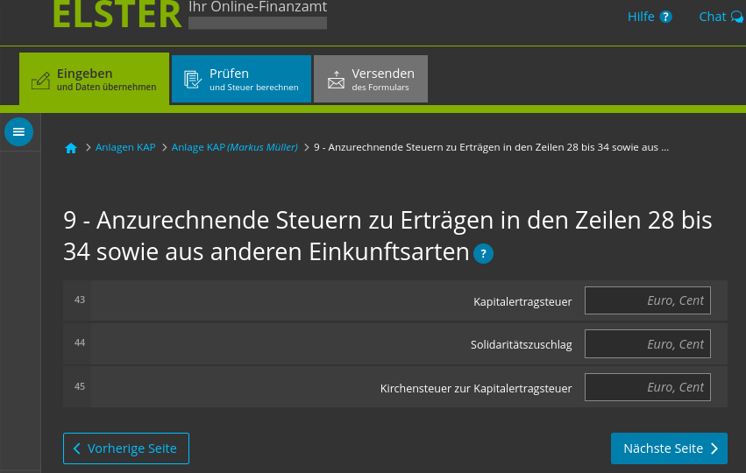Open help for section 9 heading

[483, 253]
